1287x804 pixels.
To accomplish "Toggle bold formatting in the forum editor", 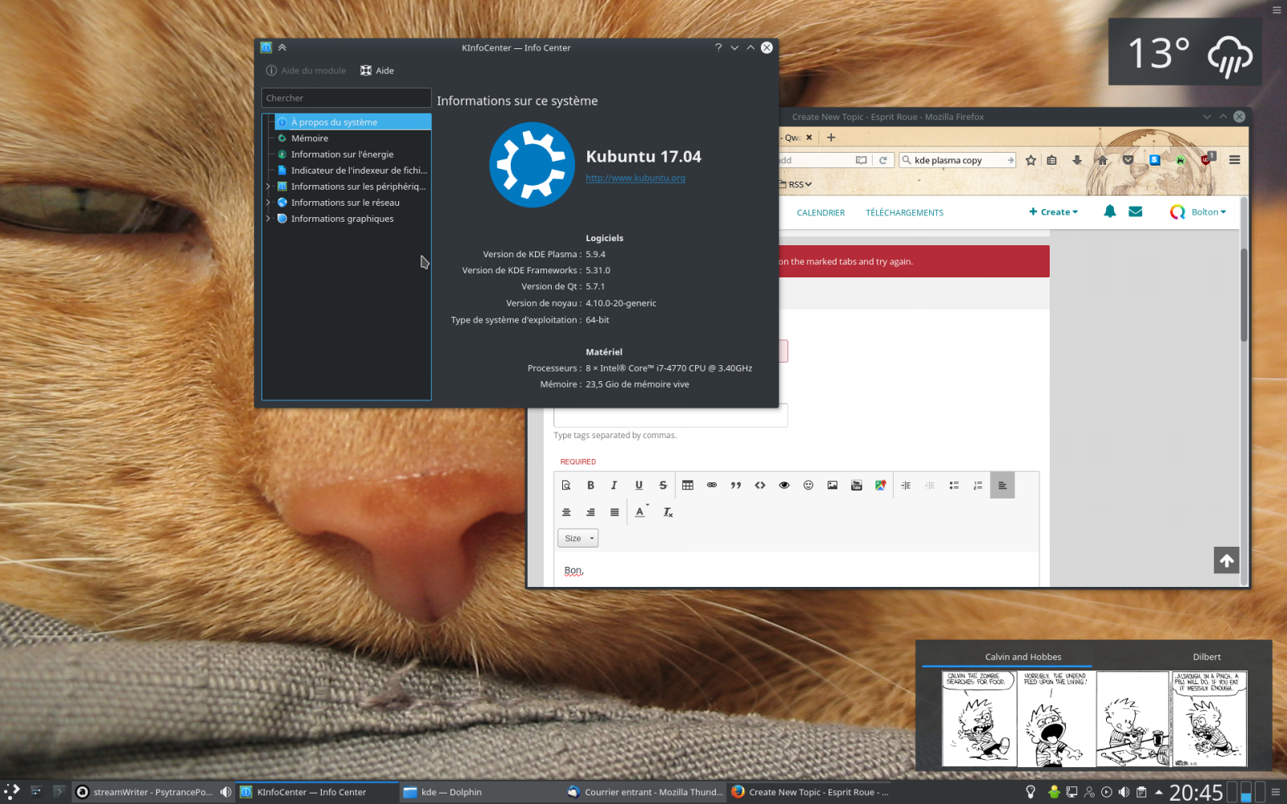I will tap(590, 485).
